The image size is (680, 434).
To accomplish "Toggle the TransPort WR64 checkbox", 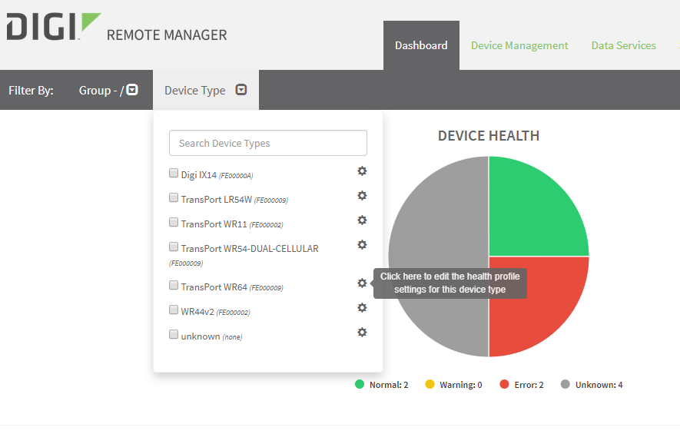I will pos(174,285).
